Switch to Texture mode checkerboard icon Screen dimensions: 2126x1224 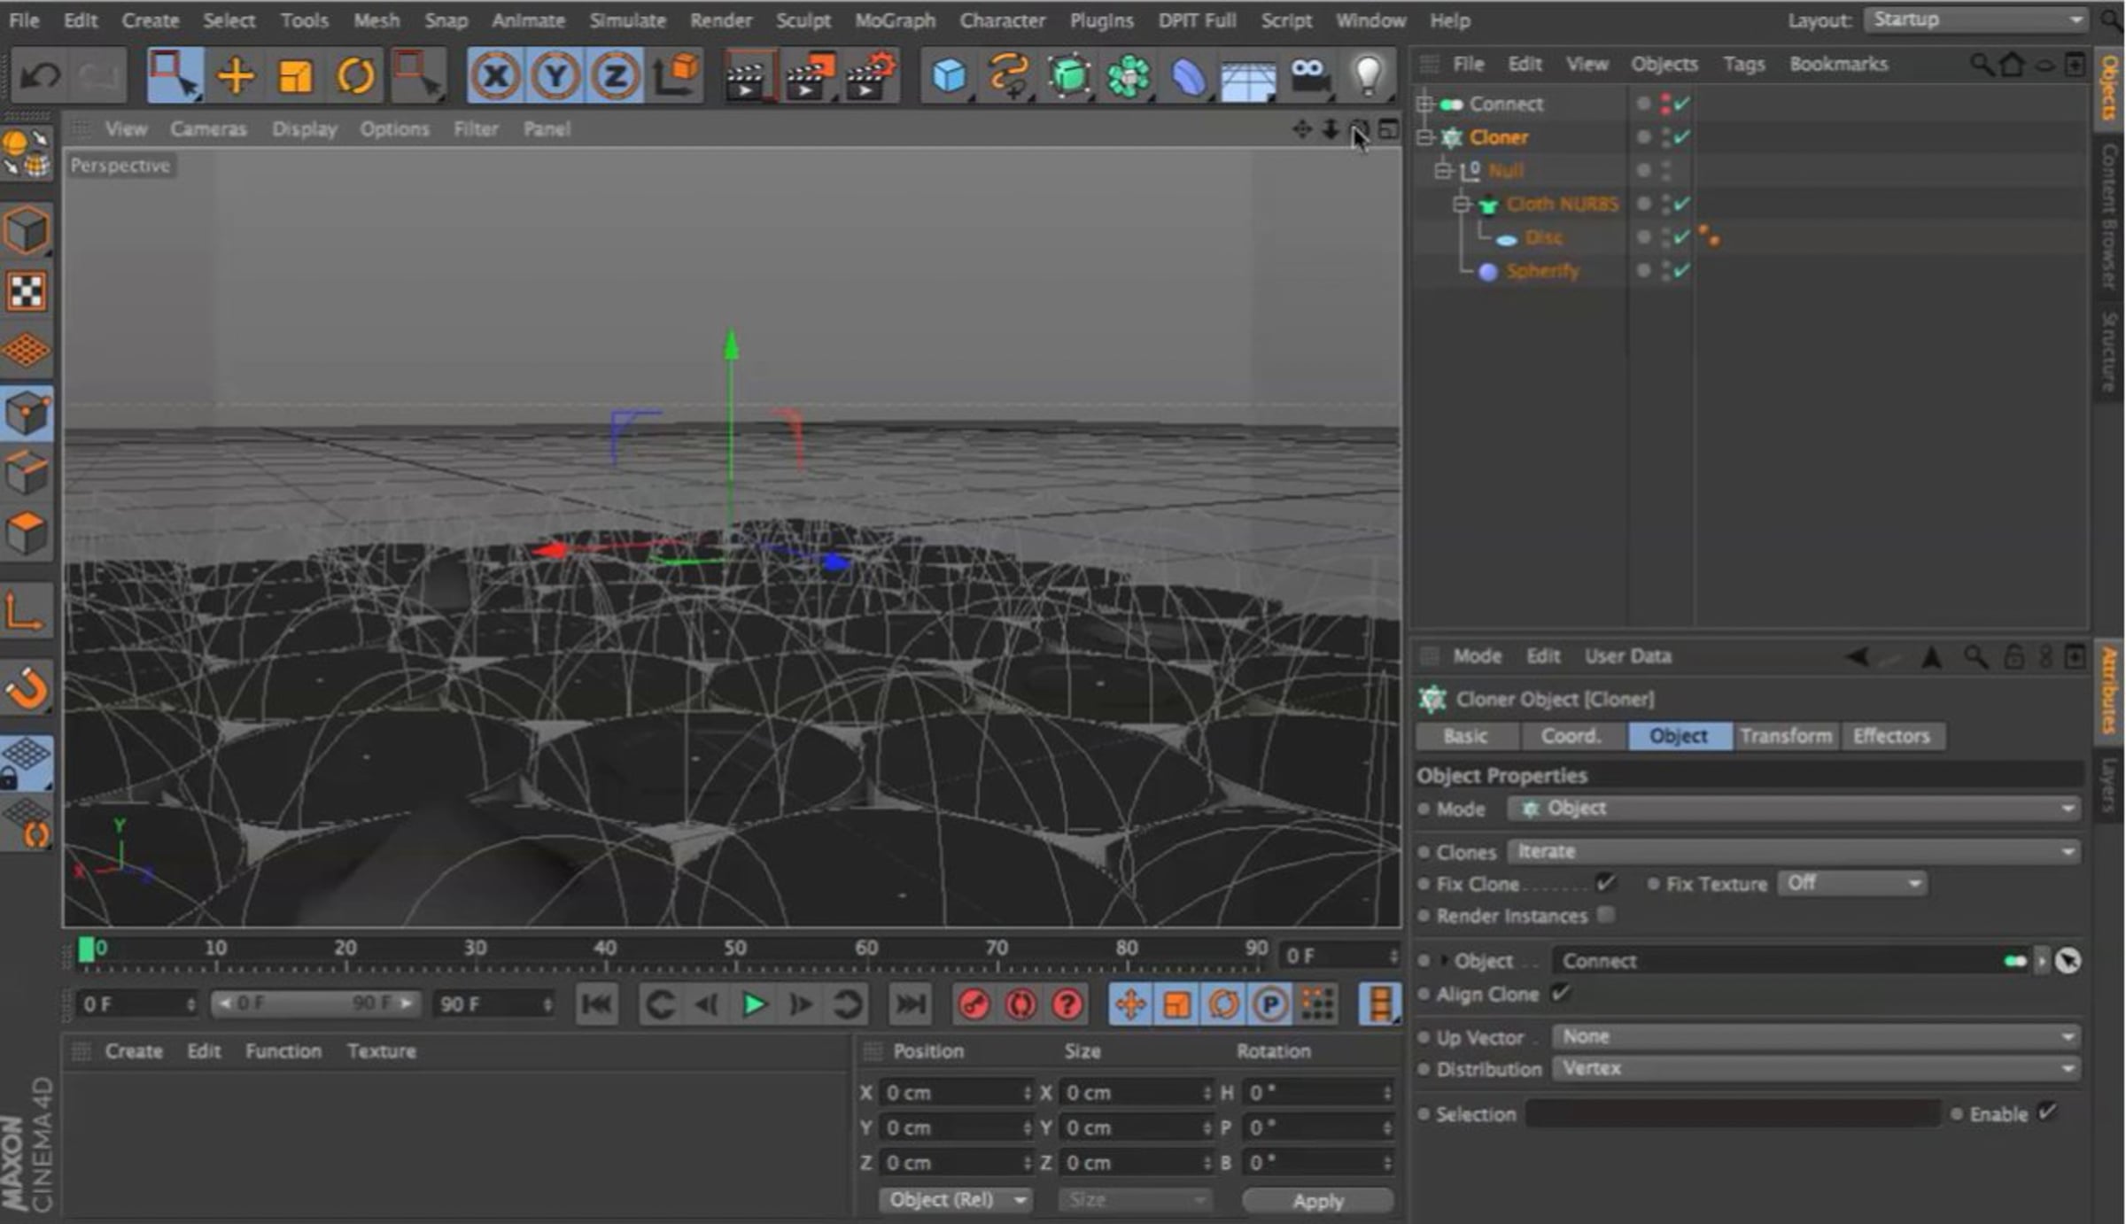click(27, 291)
